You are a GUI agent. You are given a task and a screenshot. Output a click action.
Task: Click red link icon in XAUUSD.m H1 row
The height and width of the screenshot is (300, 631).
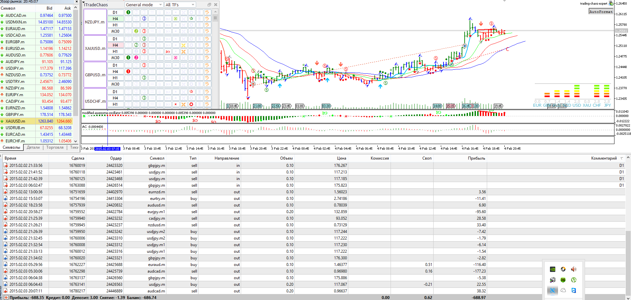[x=168, y=51]
